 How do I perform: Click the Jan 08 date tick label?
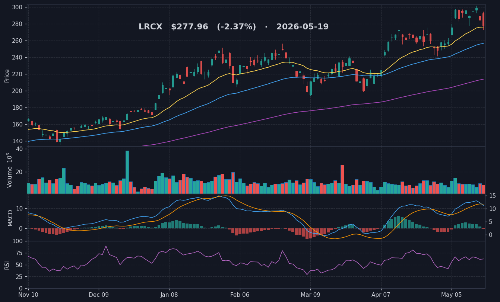[170, 295]
